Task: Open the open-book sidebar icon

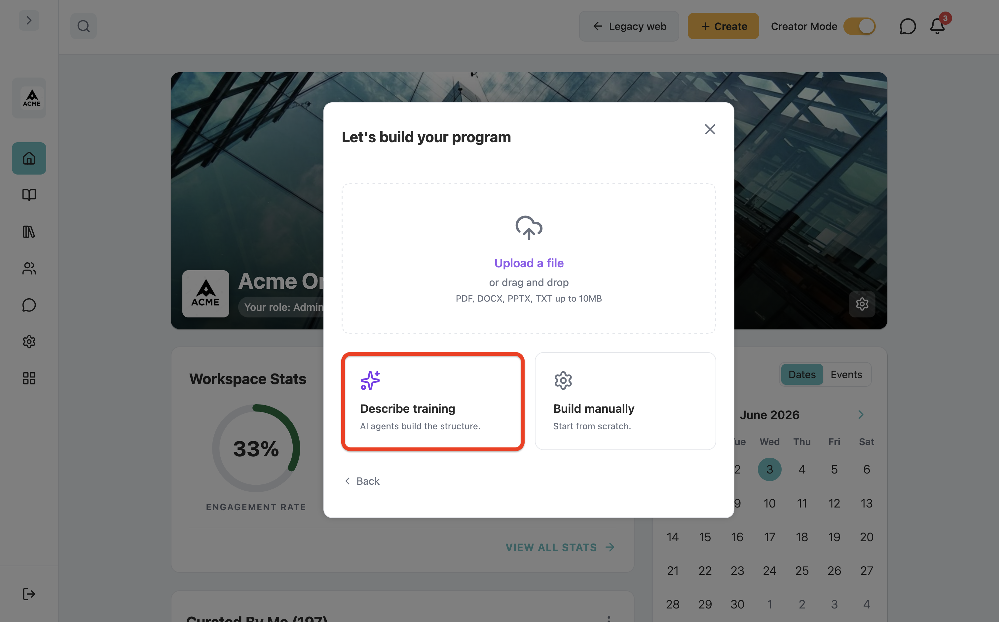Action: 29,195
